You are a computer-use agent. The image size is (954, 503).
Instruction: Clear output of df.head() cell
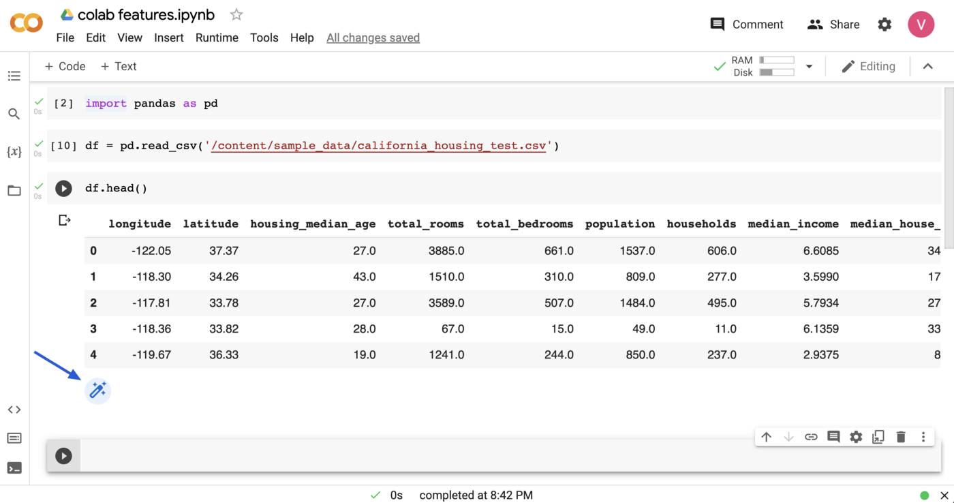point(64,220)
